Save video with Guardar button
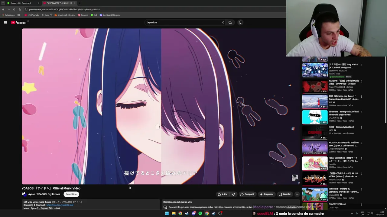 285,194
